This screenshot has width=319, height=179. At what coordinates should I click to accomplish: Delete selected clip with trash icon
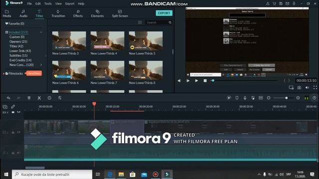pyautogui.click(x=29, y=98)
